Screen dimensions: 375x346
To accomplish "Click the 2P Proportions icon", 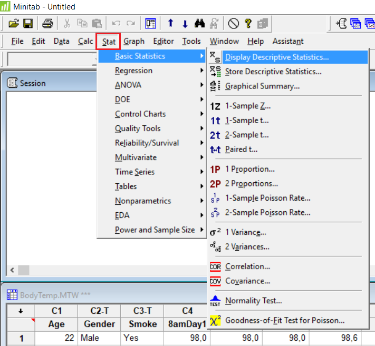I will [x=215, y=184].
